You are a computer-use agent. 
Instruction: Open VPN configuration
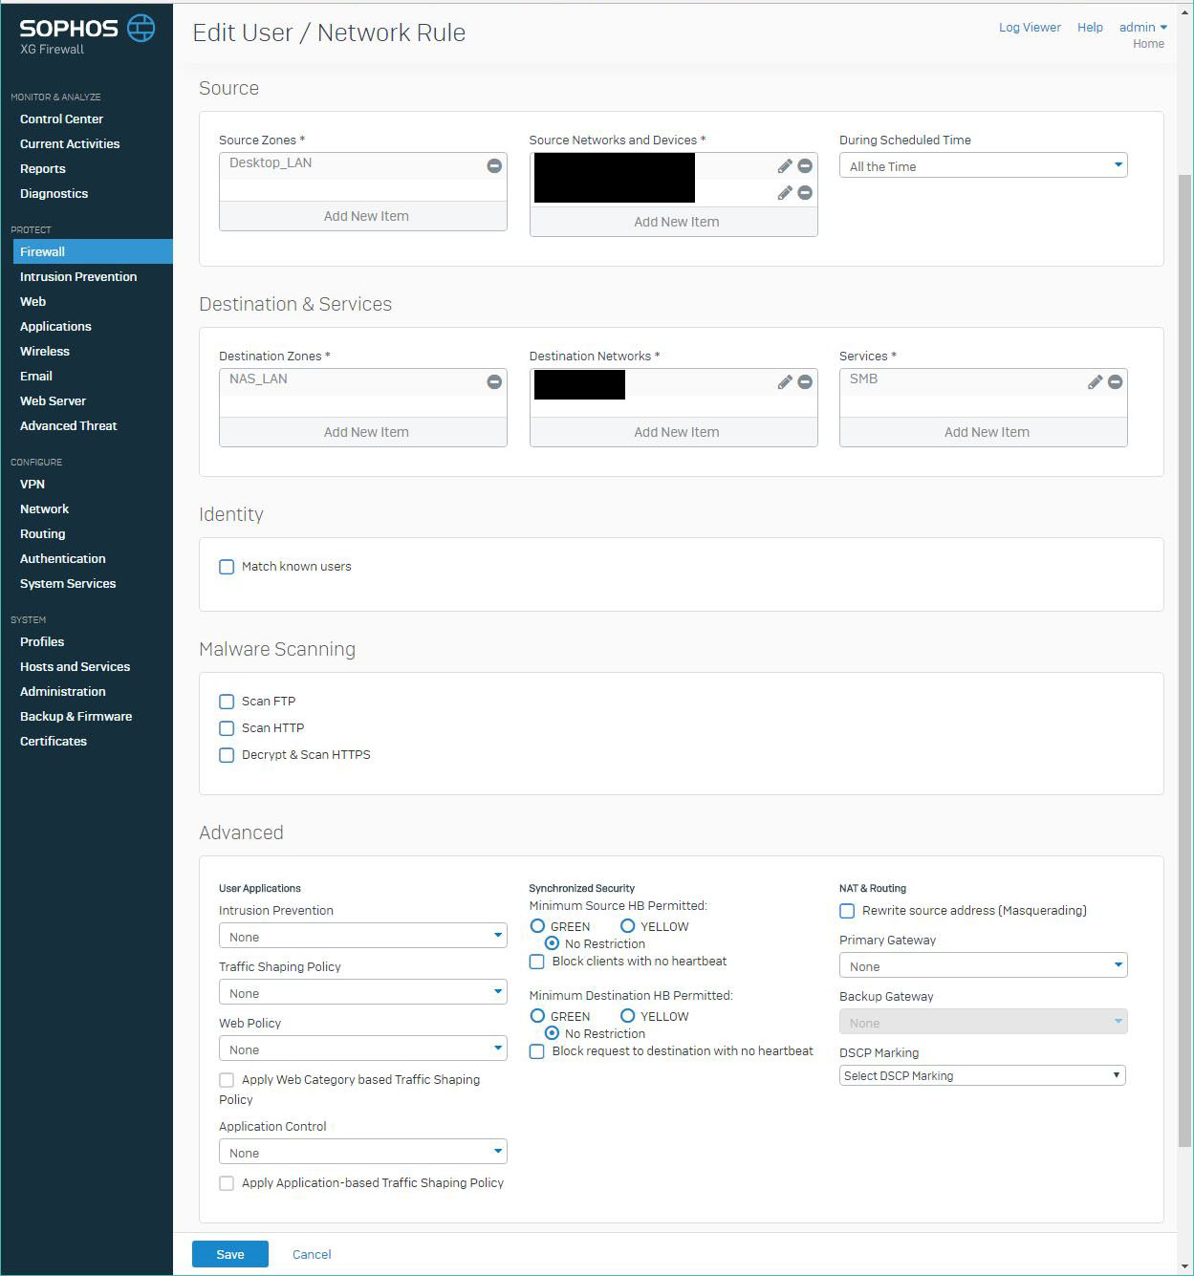click(x=33, y=485)
